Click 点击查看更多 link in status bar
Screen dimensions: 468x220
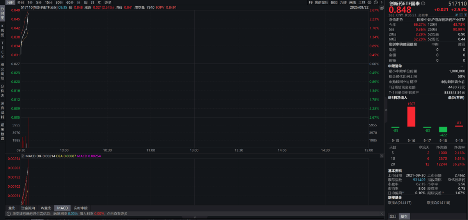[x=116, y=213]
